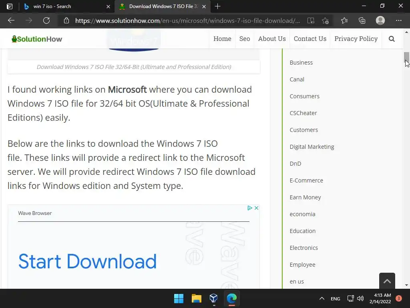Open the Privacy Policy page
The height and width of the screenshot is (308, 410).
(356, 39)
